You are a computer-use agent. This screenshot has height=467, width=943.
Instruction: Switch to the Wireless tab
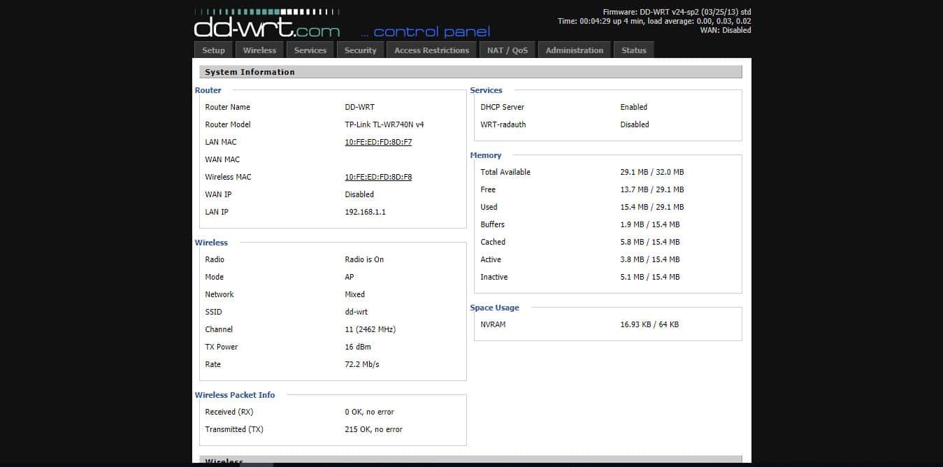coord(259,50)
